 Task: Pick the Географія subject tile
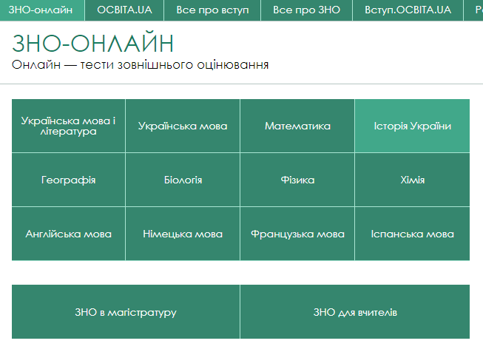(69, 180)
